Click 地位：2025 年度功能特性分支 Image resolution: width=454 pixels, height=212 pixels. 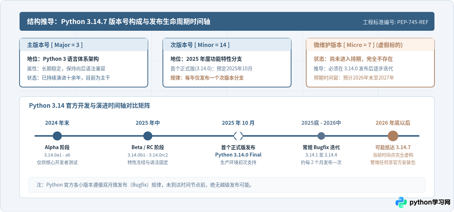pyautogui.click(x=206, y=59)
